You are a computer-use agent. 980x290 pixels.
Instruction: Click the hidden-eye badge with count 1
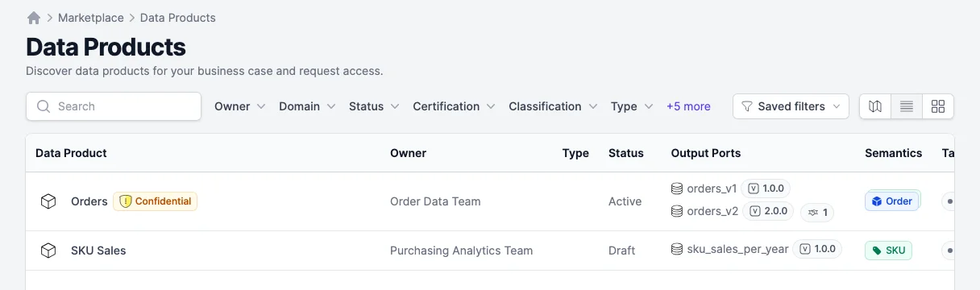click(816, 213)
